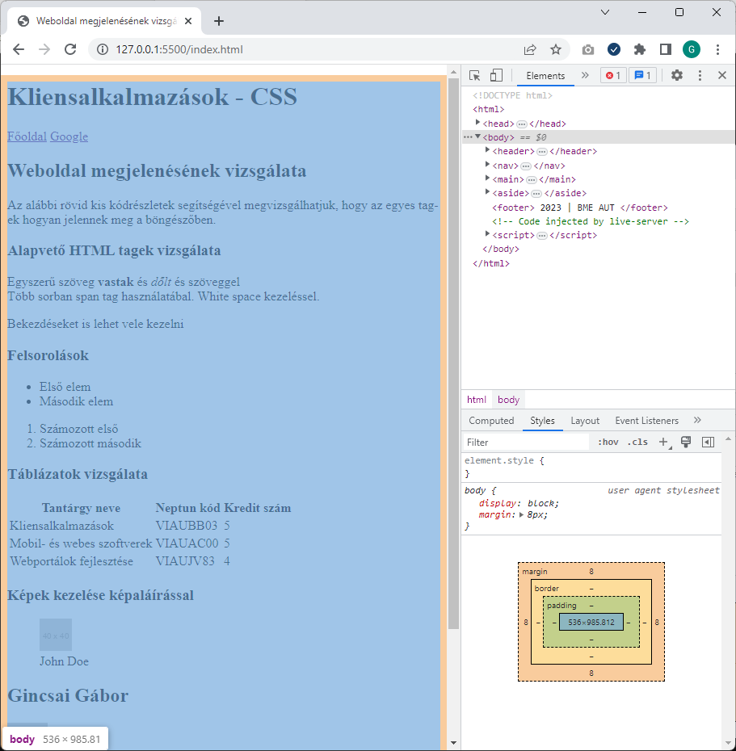Open the error count badge
This screenshot has width=736, height=751.
(613, 76)
